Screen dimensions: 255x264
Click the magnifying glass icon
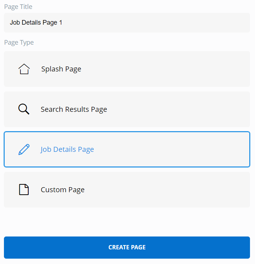(x=24, y=109)
